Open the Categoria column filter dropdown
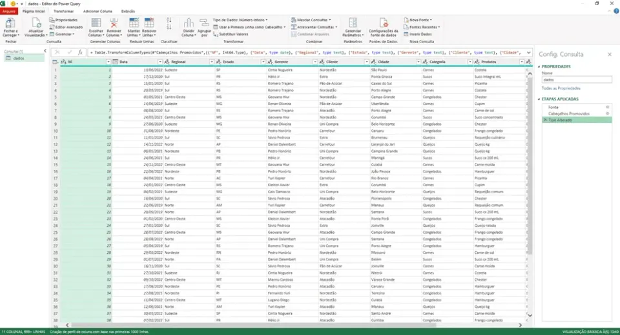The width and height of the screenshot is (620, 335). (x=470, y=62)
